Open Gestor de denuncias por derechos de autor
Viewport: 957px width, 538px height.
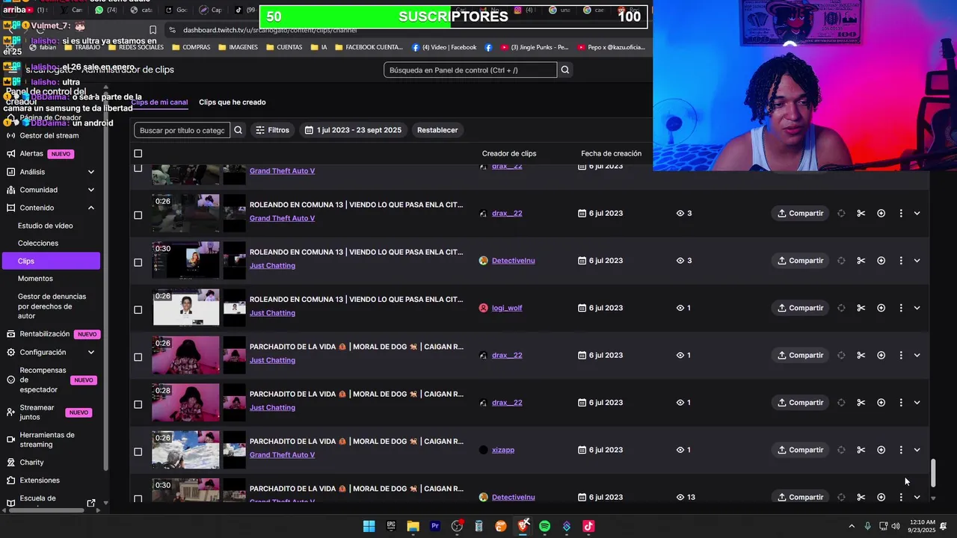tap(52, 306)
